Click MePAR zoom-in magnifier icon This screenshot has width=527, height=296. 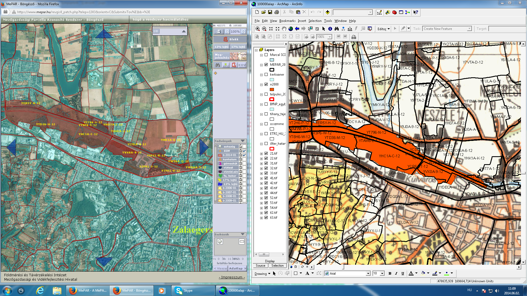point(227,32)
